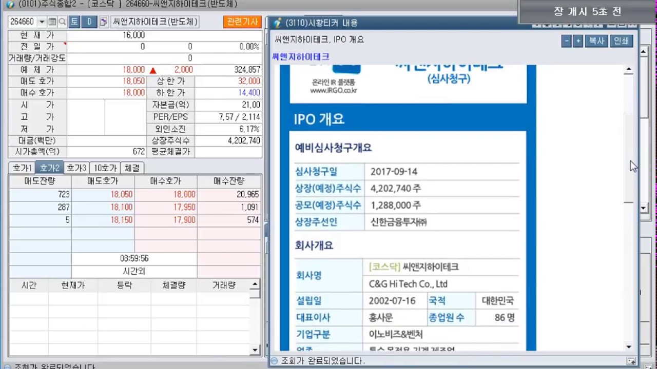Viewport: 657px width, 369px height.
Task: Click the bid quantity 20,965
Action: (x=247, y=195)
